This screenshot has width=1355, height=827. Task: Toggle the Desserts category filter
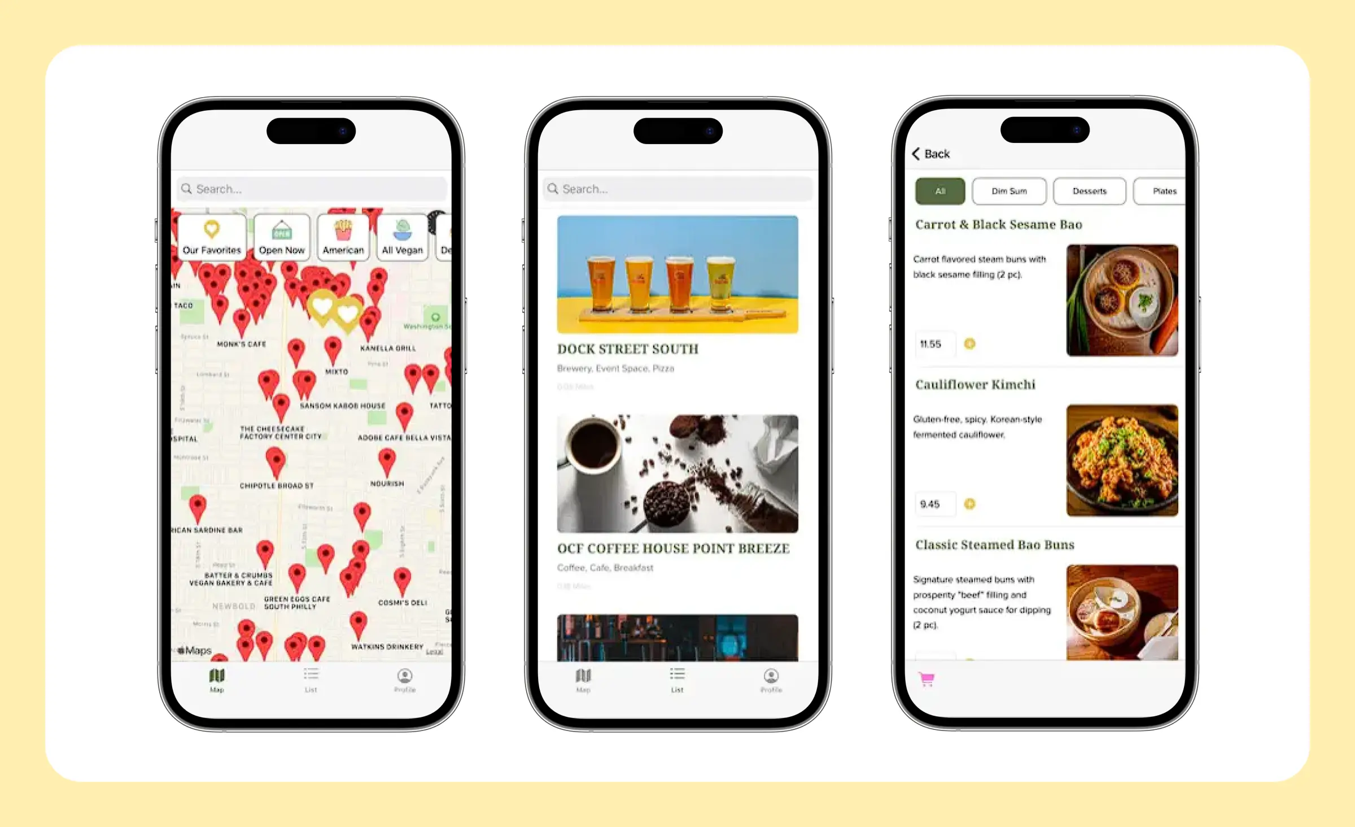pyautogui.click(x=1089, y=191)
